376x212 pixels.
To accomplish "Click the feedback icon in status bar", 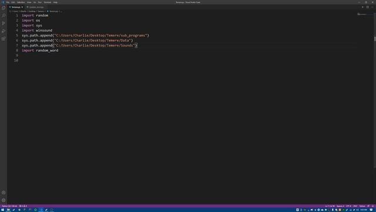I will tap(368, 206).
